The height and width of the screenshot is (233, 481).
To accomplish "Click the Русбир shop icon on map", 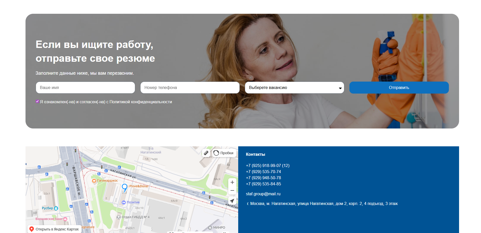I will point(56,208).
